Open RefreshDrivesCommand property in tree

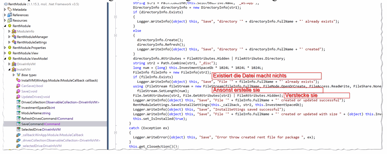[47, 118]
